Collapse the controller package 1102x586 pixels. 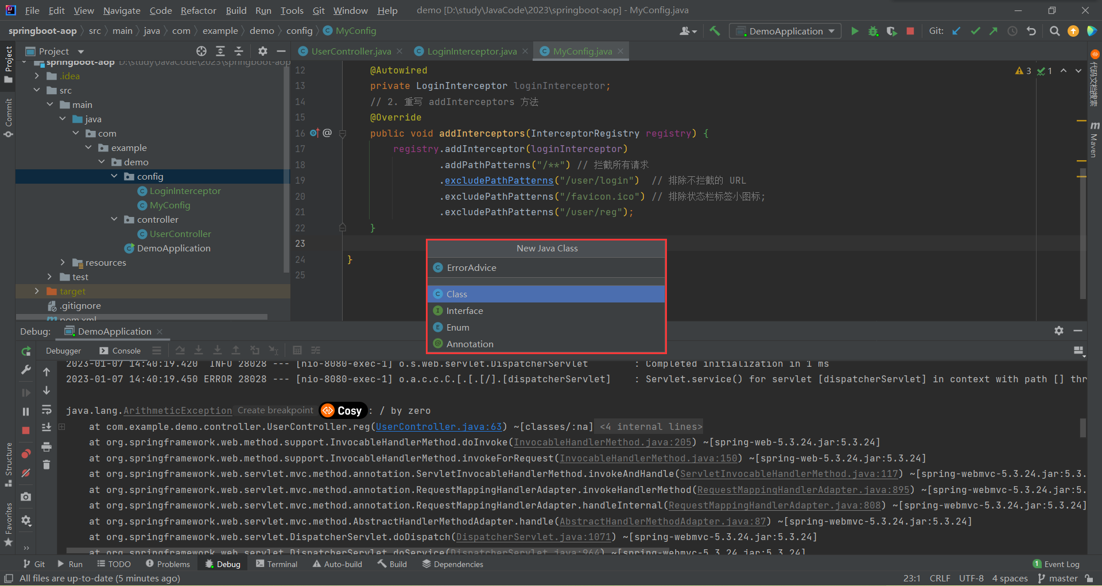pos(114,219)
